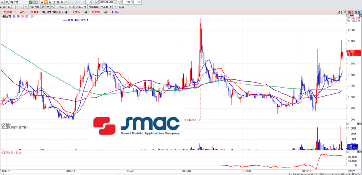The image size is (362, 175).
Task: Open the =지표 indicator menu
Action: (x=60, y=7)
